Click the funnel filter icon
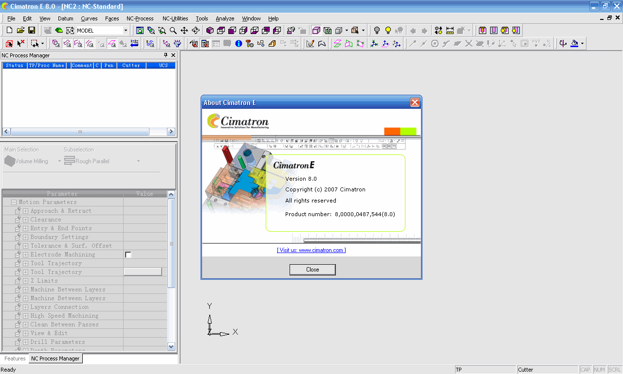Image resolution: width=623 pixels, height=374 pixels. point(178,43)
